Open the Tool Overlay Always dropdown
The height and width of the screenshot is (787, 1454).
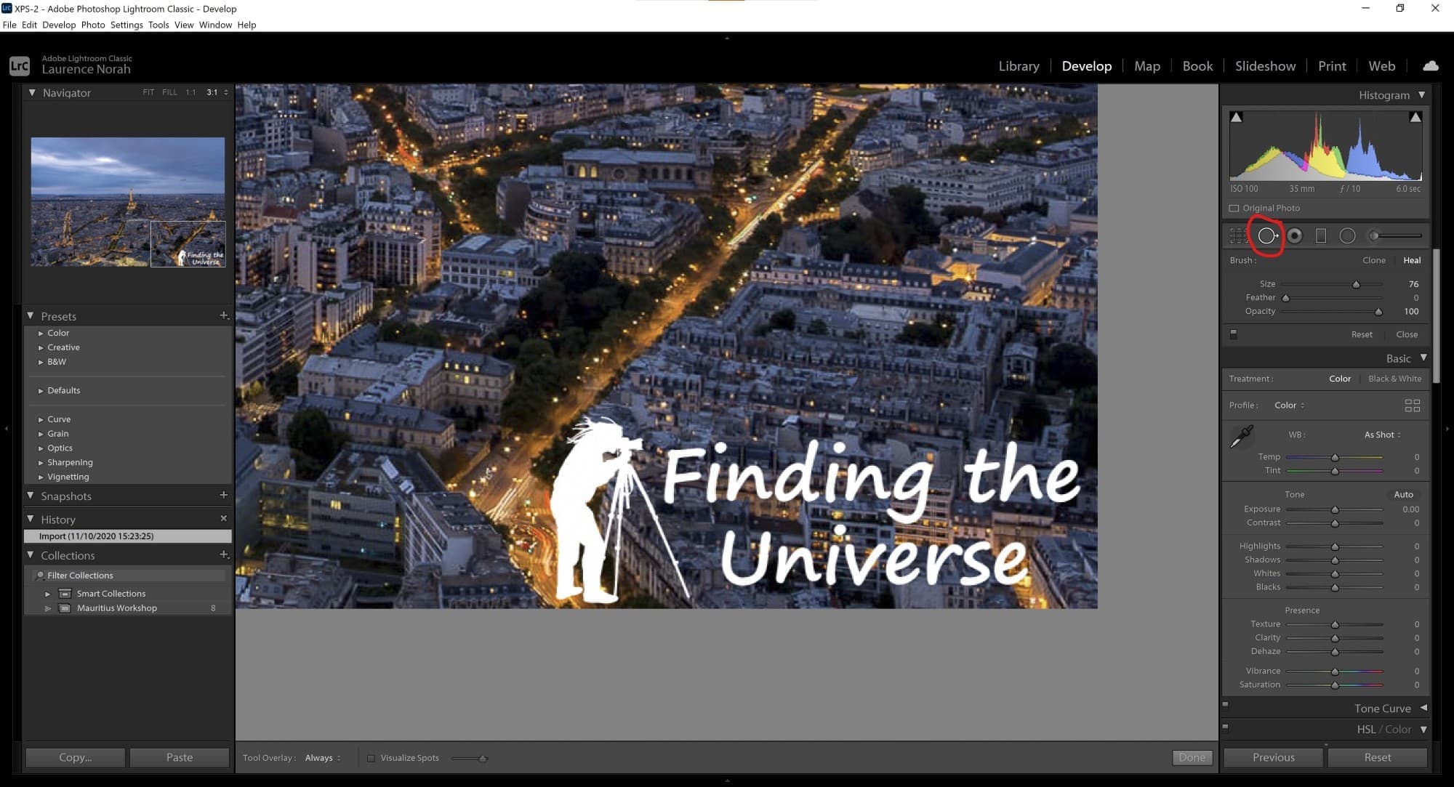(x=322, y=758)
